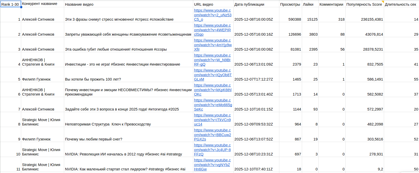Open video URL for rank 2 row
The height and width of the screenshot is (173, 419).
pos(212,30)
